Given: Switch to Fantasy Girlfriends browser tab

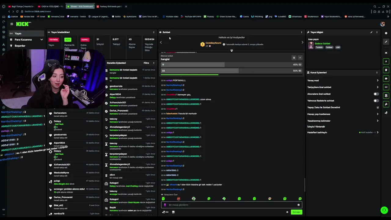Looking at the screenshot, I should pos(109,6).
